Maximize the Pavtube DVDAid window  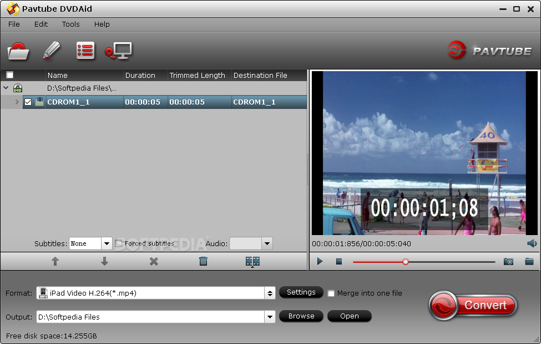(517, 9)
